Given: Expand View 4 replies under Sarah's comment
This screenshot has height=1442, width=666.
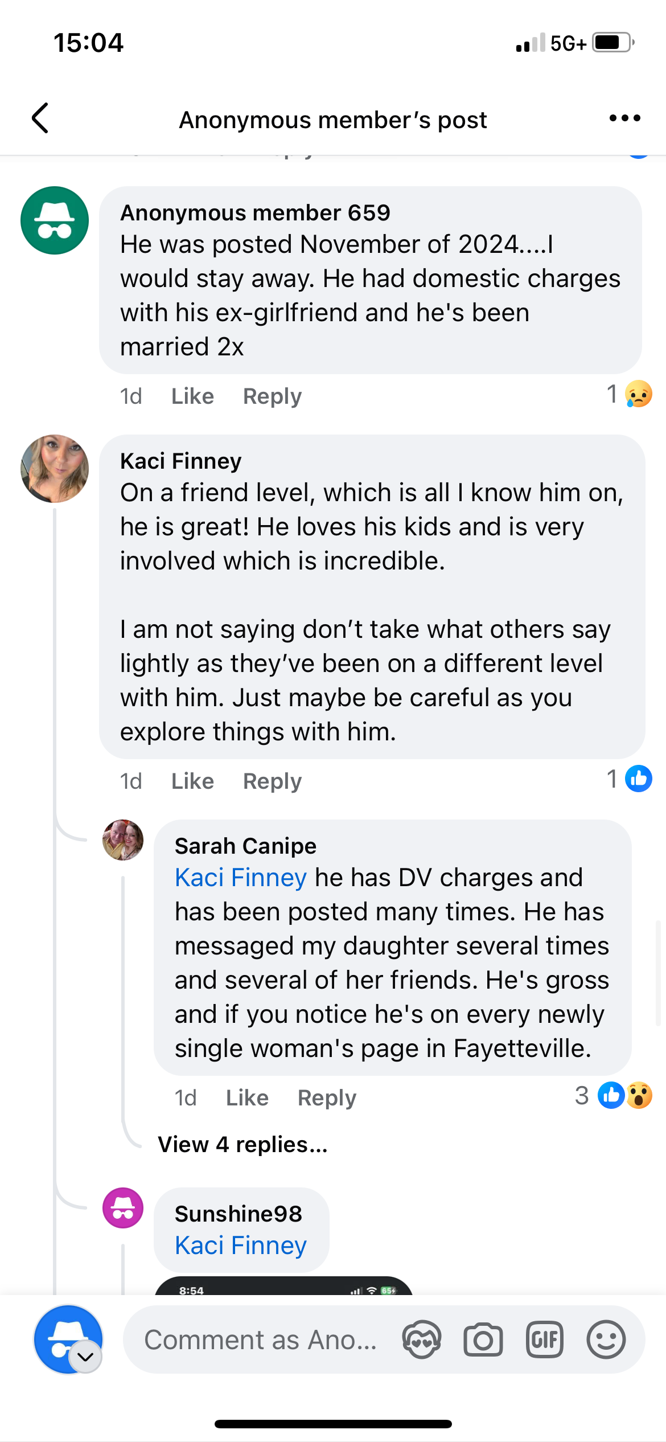Looking at the screenshot, I should pos(242,1144).
